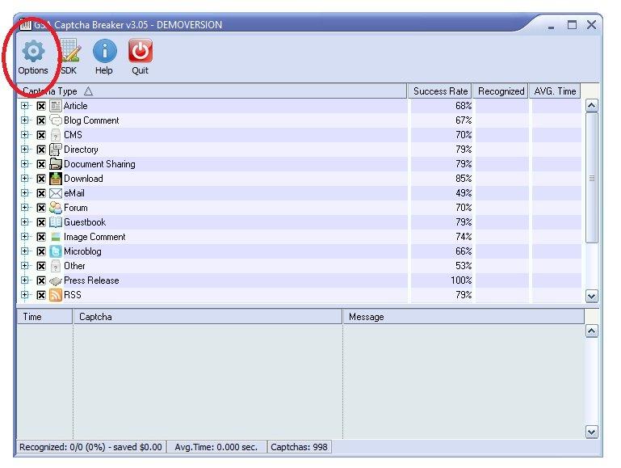The height and width of the screenshot is (468, 621).
Task: Click captcha list scroll up arrow
Action: (592, 105)
